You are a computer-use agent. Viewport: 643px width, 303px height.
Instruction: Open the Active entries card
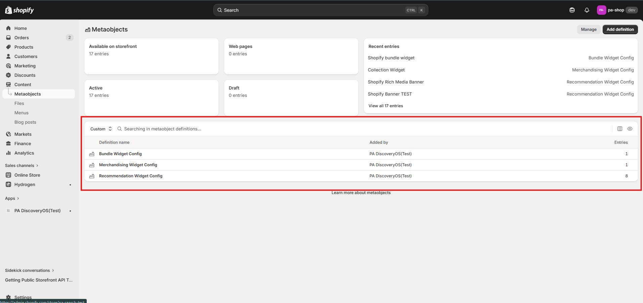tap(152, 98)
